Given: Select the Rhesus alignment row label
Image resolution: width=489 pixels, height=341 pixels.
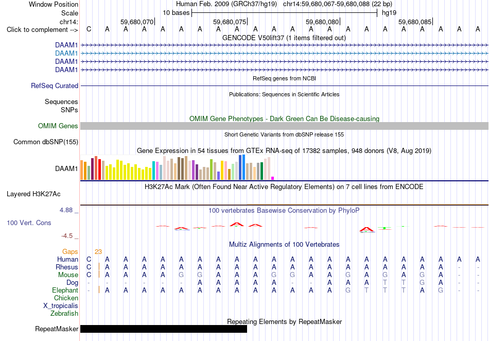Looking at the screenshot, I should 67,267.
